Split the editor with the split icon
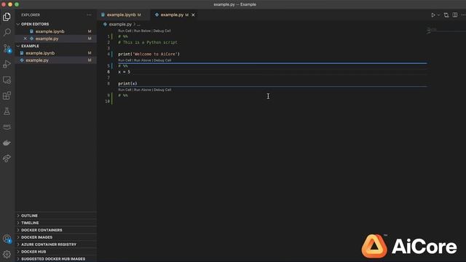466x262 pixels. [x=454, y=15]
